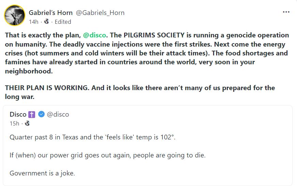Click the 15h timestamp in quoted post
This screenshot has width=297, height=186.
14,123
